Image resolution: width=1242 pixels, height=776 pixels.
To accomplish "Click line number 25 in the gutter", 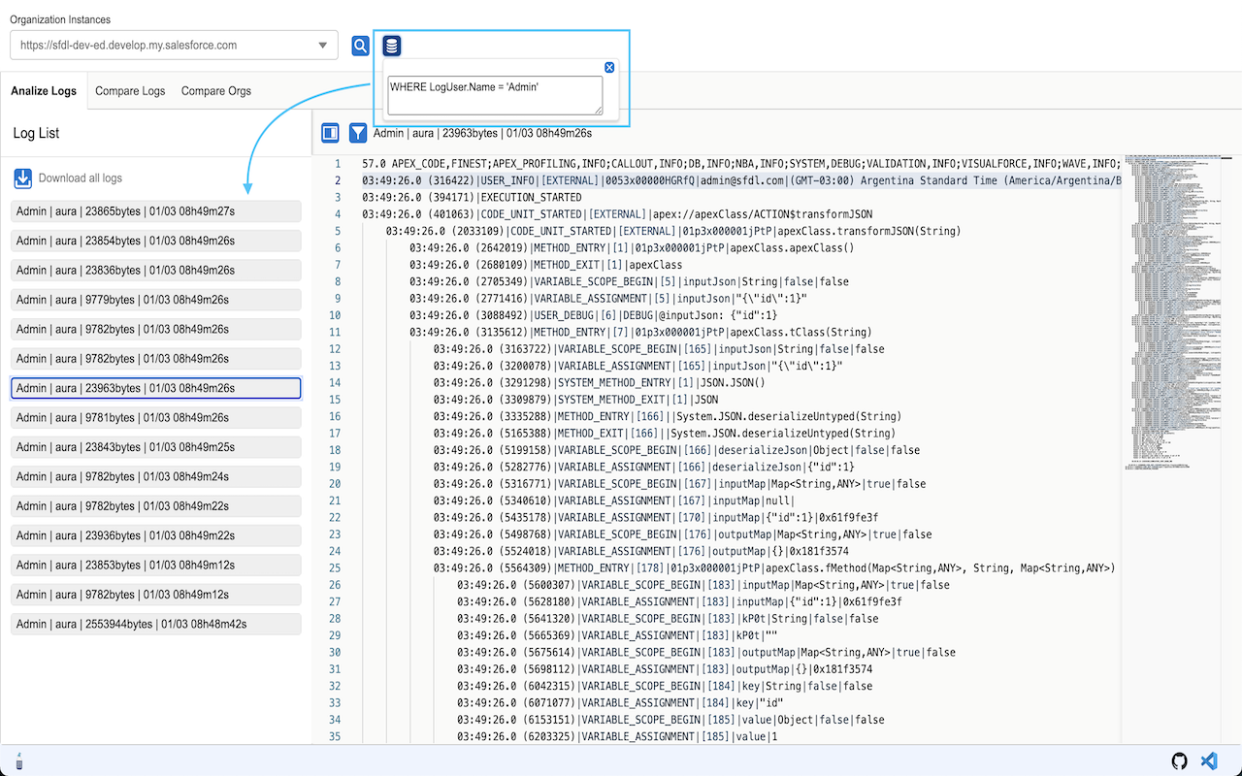I will pos(335,568).
